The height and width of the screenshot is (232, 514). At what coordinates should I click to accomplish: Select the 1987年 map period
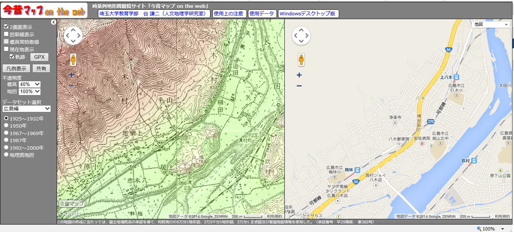(x=6, y=140)
